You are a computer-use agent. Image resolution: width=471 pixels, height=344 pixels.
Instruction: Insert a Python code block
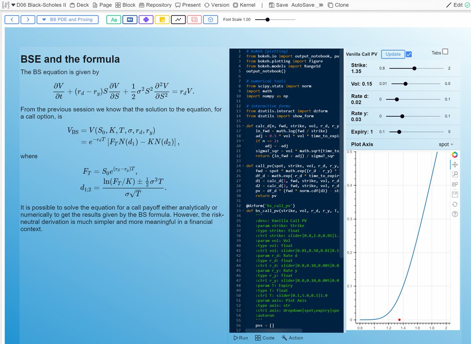146,20
